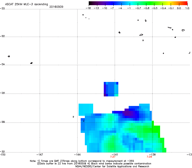Click the black end of the color scale
Image resolution: width=192 pixels, height=168 pixels.
[x=90, y=3]
